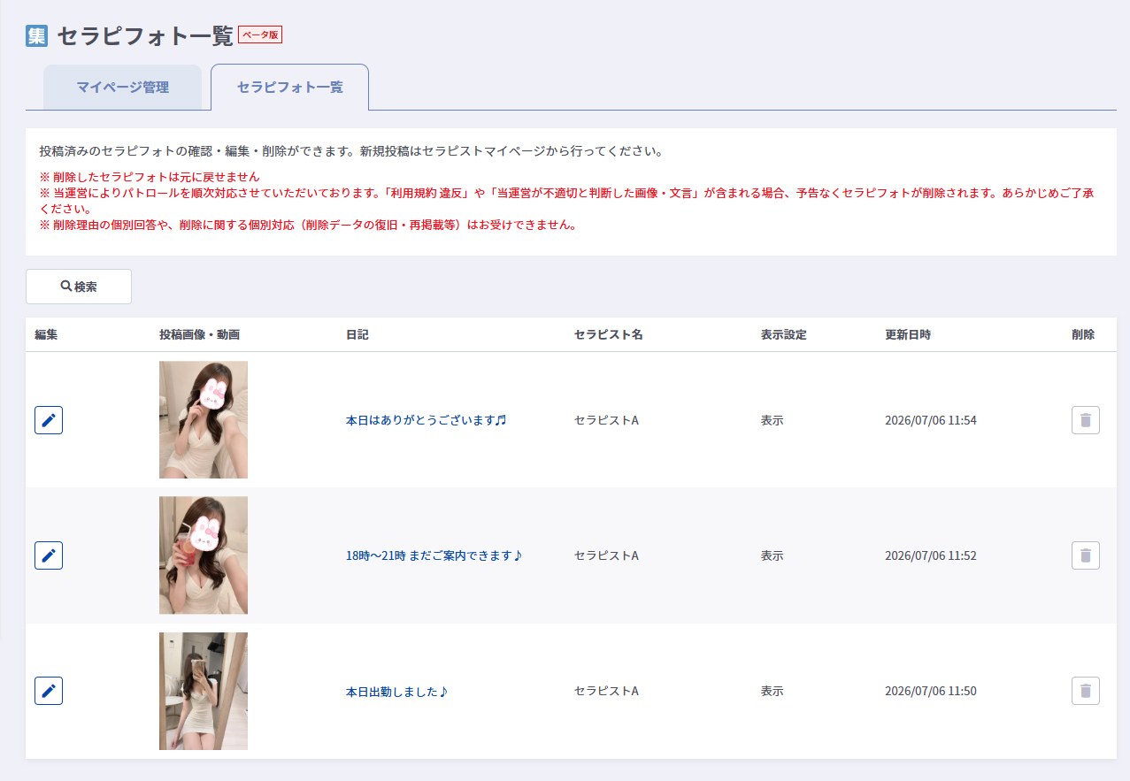Image resolution: width=1130 pixels, height=781 pixels.
Task: Open the mirror selfie thumbnail
Action: tap(204, 691)
